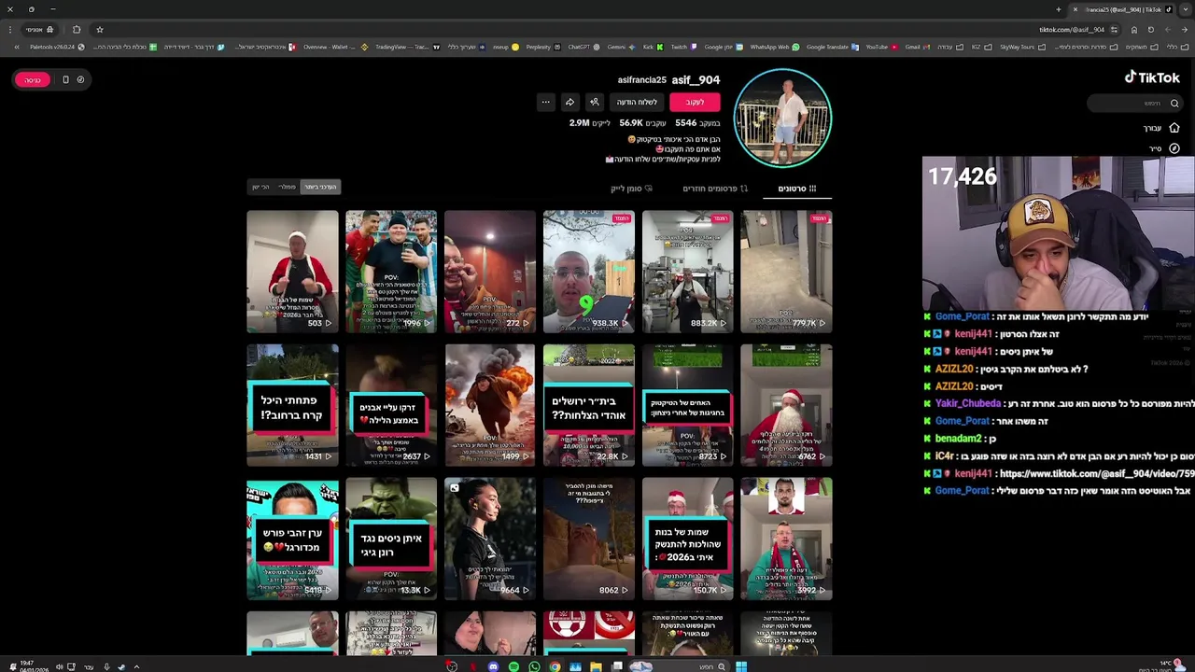Open the WhatsApp Web bookmark
1195x672 pixels.
pos(774,47)
